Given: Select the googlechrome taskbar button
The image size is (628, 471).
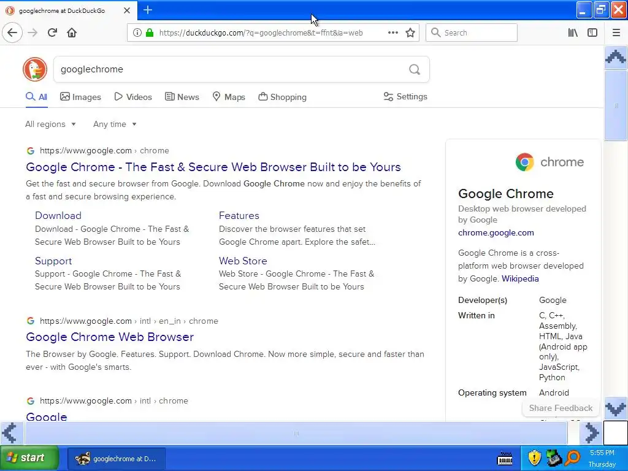Looking at the screenshot, I should [x=116, y=459].
